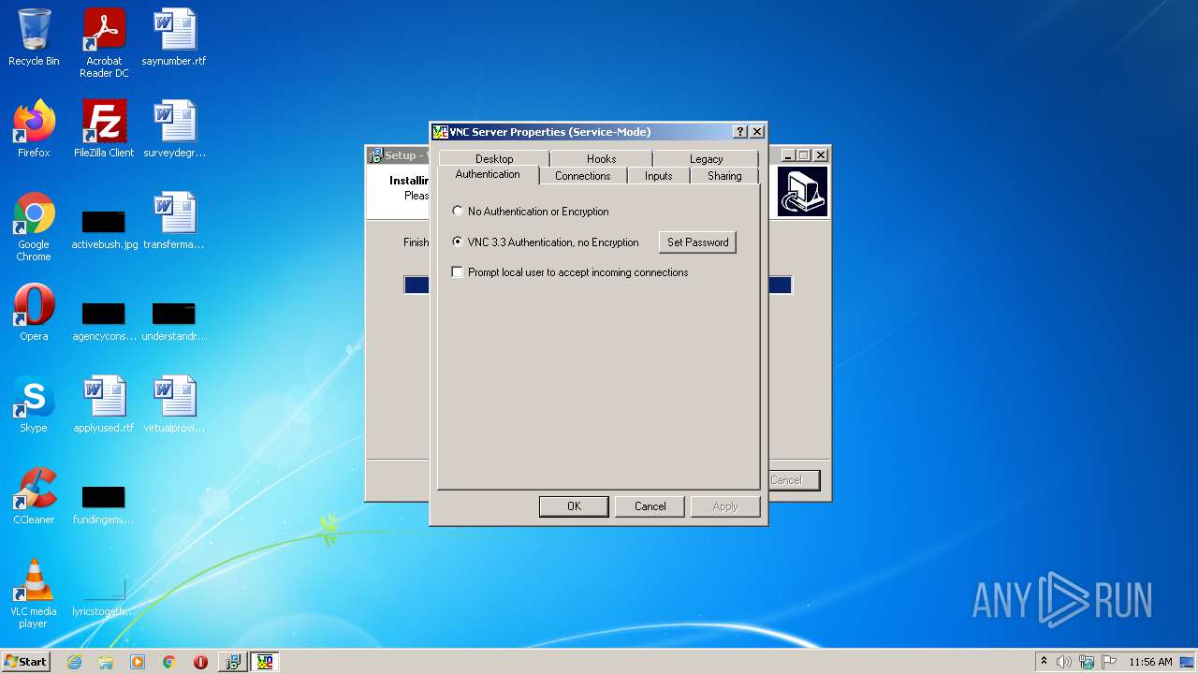Click the greyed Apply button

click(x=725, y=506)
